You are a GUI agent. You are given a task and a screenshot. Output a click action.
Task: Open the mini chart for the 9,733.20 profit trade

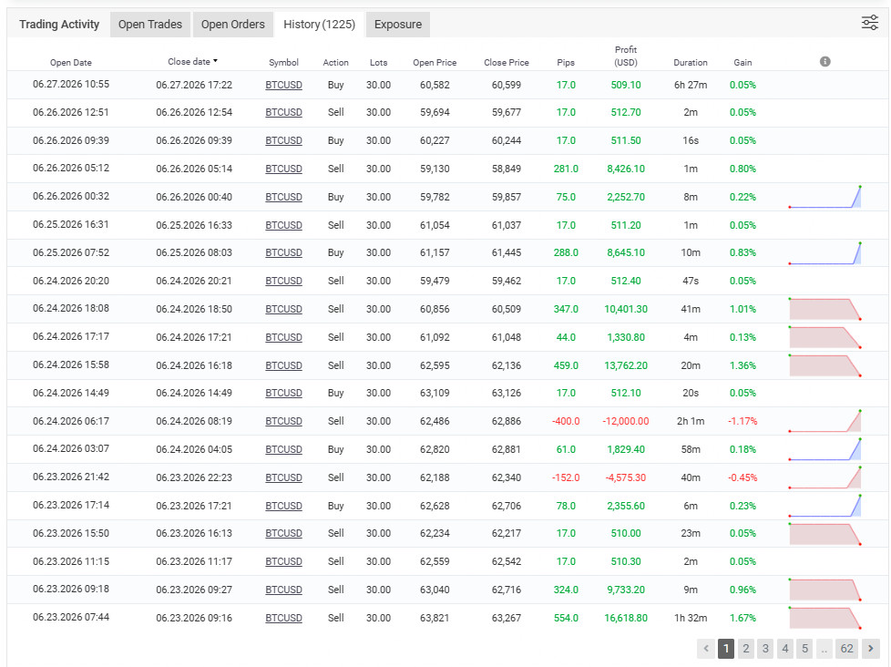825,590
